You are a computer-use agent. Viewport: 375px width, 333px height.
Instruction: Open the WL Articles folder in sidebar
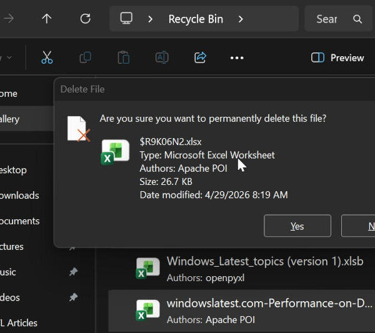[x=19, y=323]
